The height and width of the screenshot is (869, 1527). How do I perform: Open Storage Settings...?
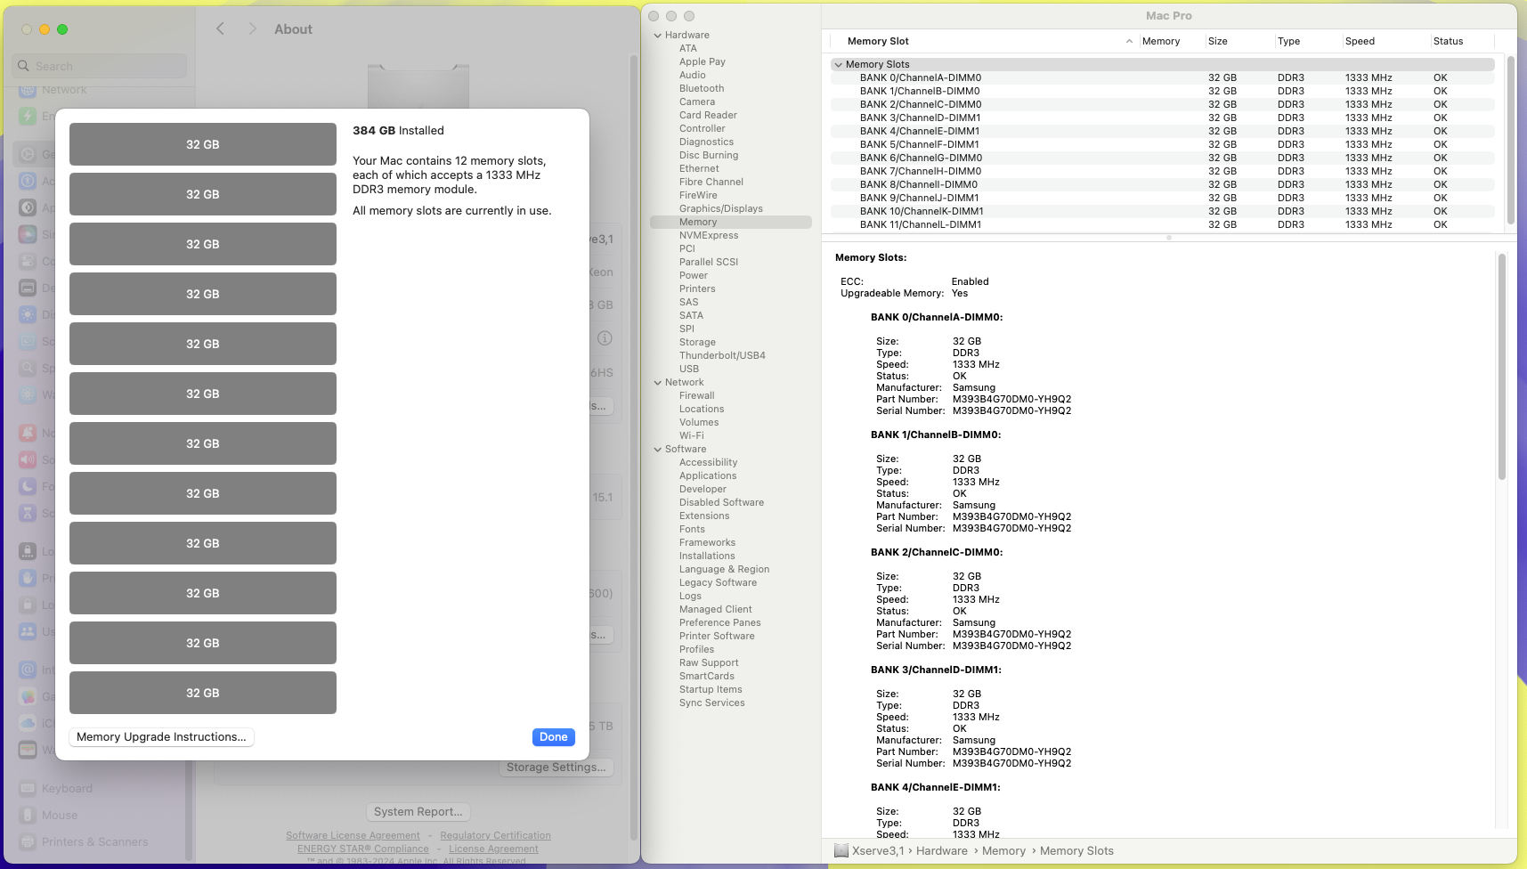click(x=556, y=767)
